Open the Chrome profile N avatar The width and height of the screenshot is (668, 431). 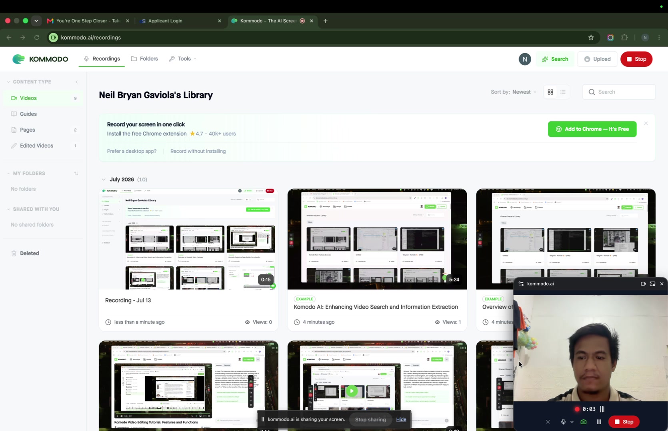(x=645, y=38)
